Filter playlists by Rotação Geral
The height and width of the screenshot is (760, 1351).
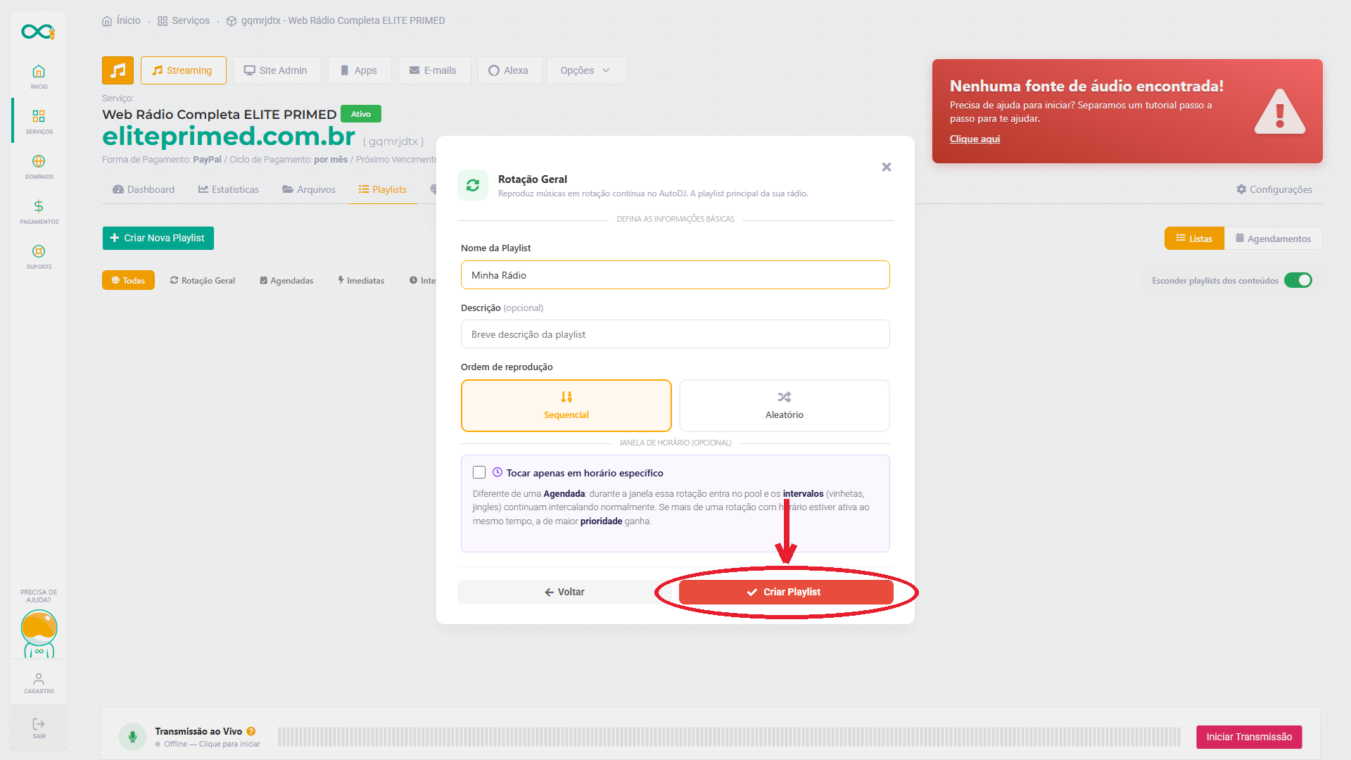click(x=203, y=280)
